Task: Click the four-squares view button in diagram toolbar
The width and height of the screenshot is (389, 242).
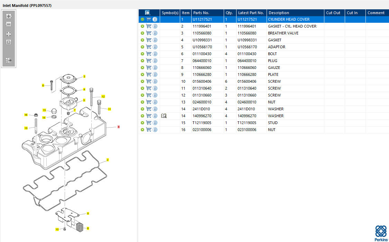Action: (x=9, y=34)
